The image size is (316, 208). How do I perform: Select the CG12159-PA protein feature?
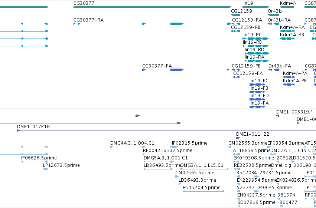[x=236, y=77]
